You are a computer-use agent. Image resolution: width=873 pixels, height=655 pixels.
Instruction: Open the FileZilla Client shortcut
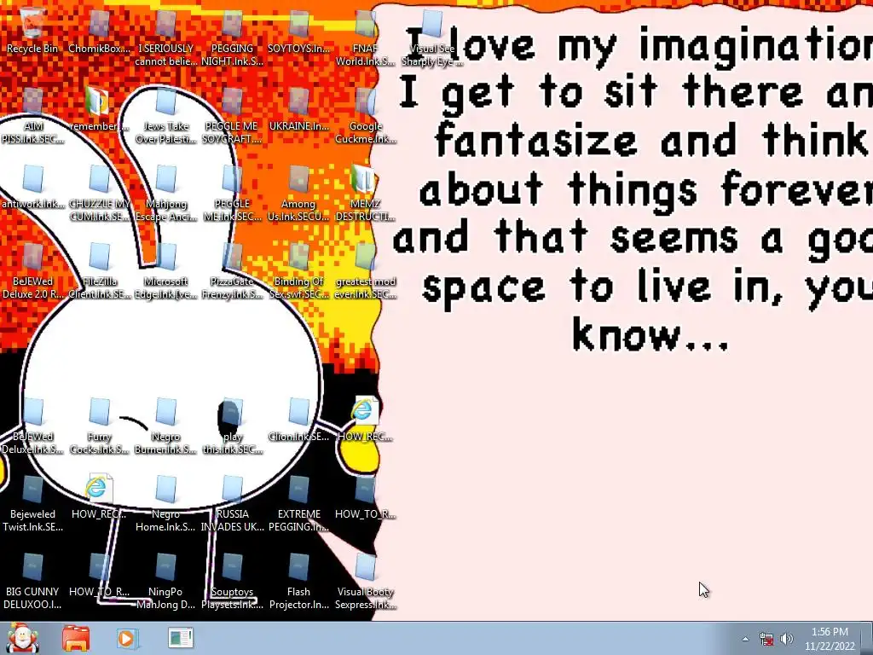coord(99,270)
